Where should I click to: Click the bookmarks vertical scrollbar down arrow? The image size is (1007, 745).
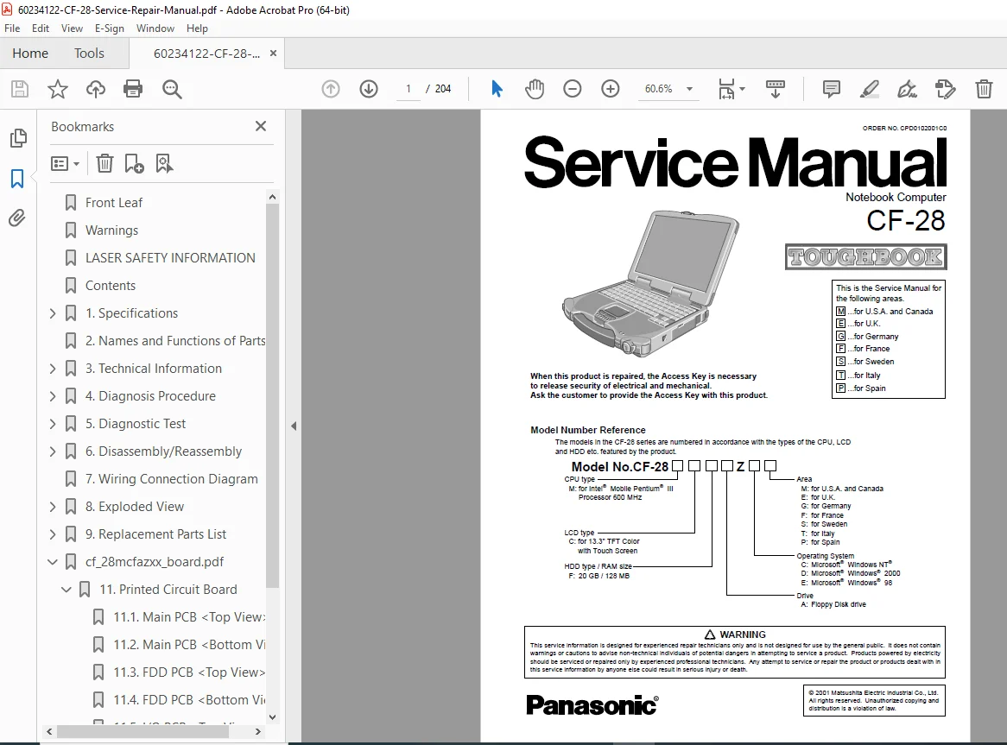click(272, 717)
